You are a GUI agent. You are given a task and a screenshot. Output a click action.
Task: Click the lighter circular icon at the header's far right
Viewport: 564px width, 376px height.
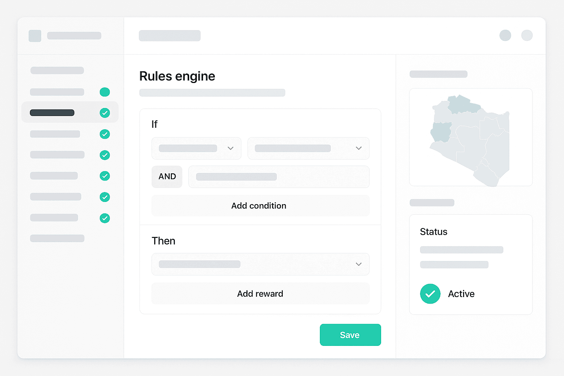click(527, 36)
